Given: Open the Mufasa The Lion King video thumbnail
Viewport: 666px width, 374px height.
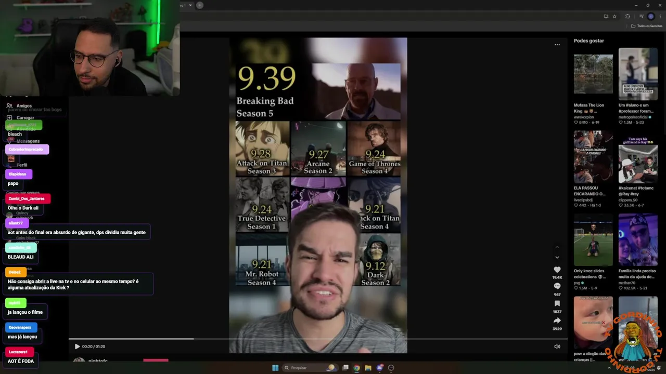Looking at the screenshot, I should pyautogui.click(x=593, y=74).
